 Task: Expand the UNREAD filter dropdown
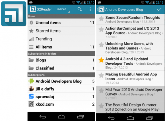pyautogui.click(x=63, y=10)
